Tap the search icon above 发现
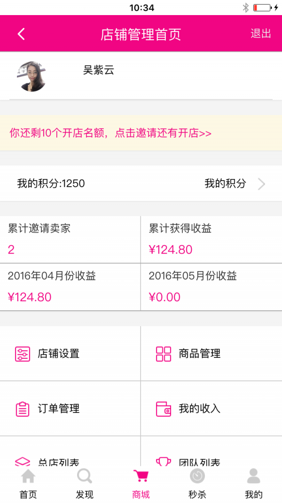This screenshot has height=503, width=282. click(85, 477)
